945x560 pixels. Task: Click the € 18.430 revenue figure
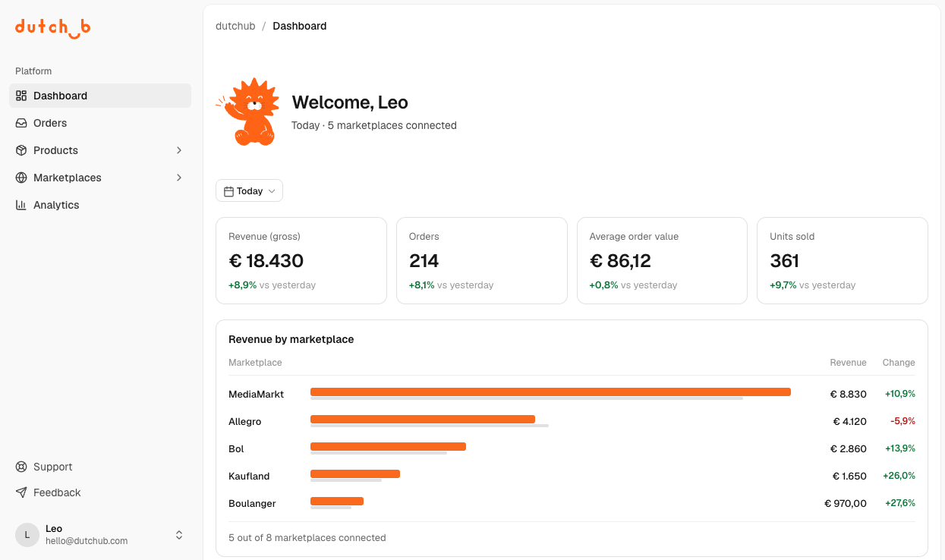click(x=266, y=261)
